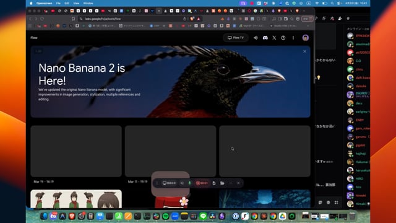Screen dimensions: 396x223
Task: Open the screen source selector in recorder
Action: (169, 183)
